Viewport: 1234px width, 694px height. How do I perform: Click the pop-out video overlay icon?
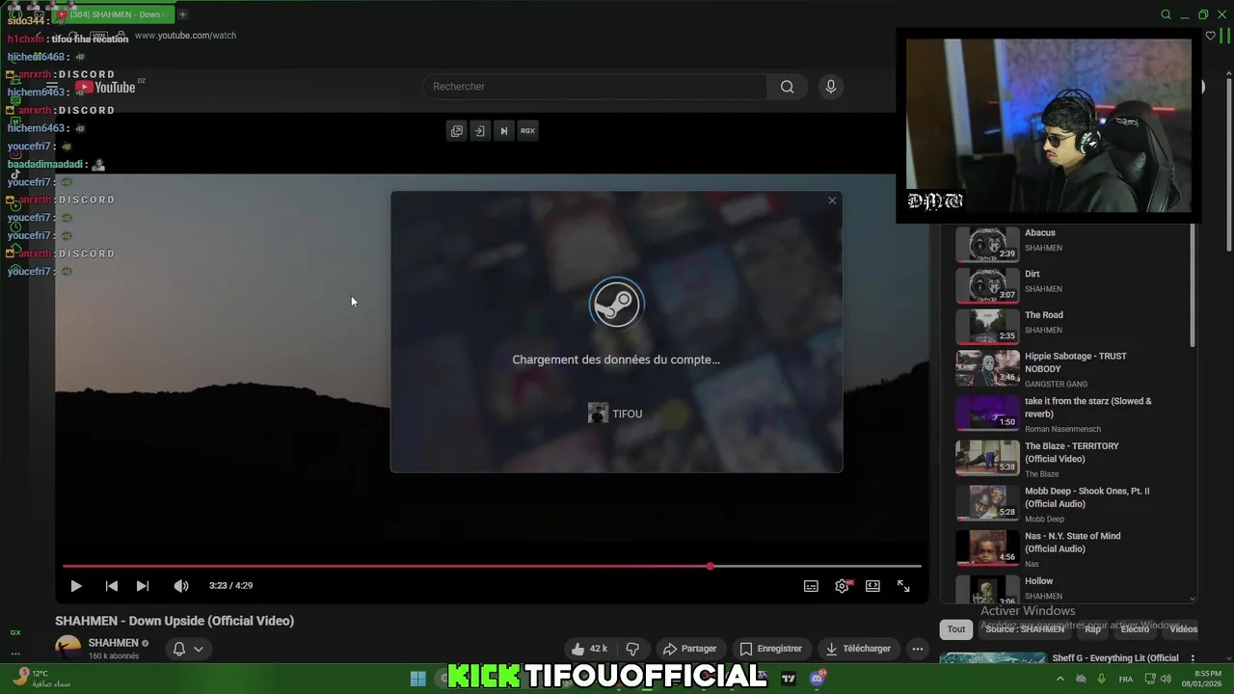(457, 131)
